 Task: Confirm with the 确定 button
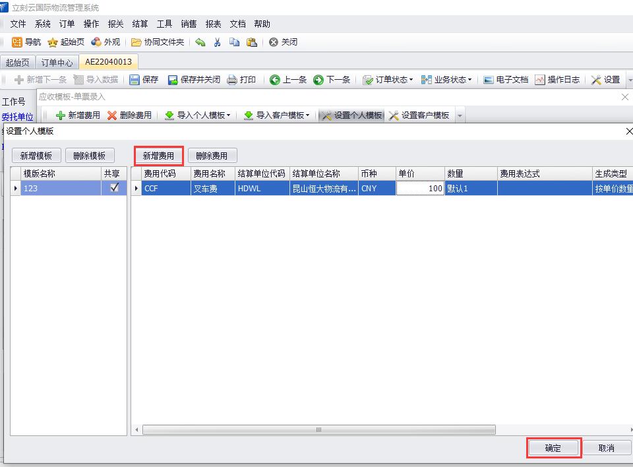tap(553, 449)
